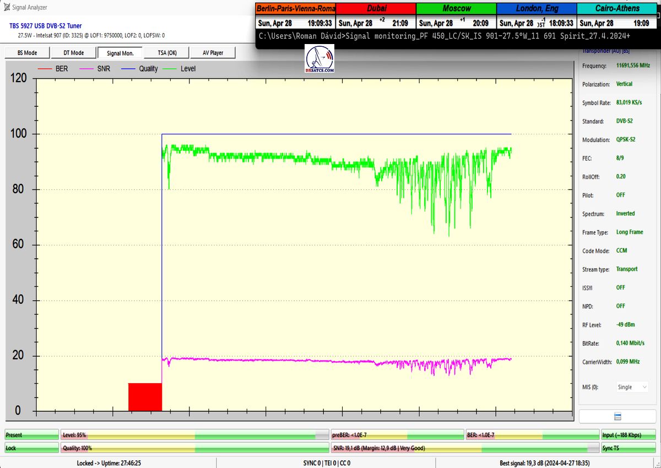Click the Lock status indicator
This screenshot has width=661, height=468.
click(x=31, y=448)
